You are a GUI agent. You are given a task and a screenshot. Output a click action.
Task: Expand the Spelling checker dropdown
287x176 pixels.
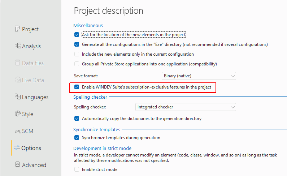[x=186, y=107]
